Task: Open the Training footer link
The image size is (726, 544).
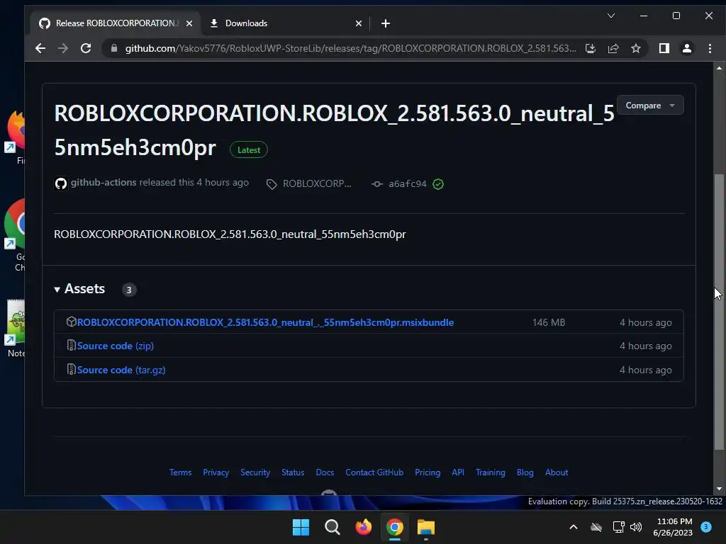Action: point(491,472)
